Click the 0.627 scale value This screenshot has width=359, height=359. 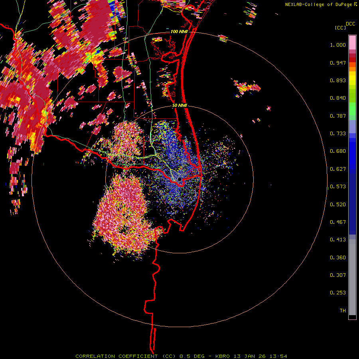click(x=338, y=169)
